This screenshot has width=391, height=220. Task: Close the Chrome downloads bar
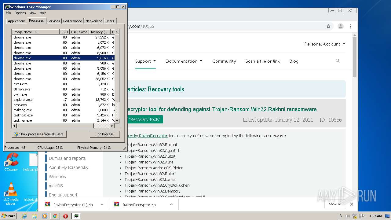coord(352,204)
